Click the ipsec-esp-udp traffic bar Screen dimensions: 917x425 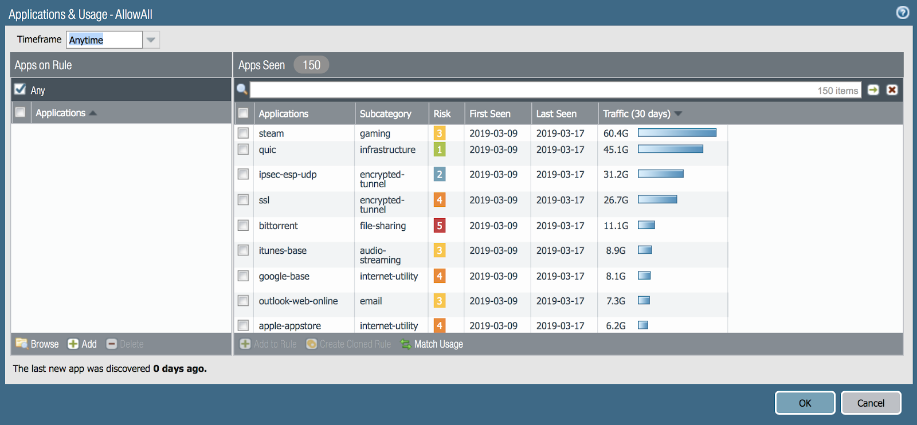pyautogui.click(x=661, y=174)
